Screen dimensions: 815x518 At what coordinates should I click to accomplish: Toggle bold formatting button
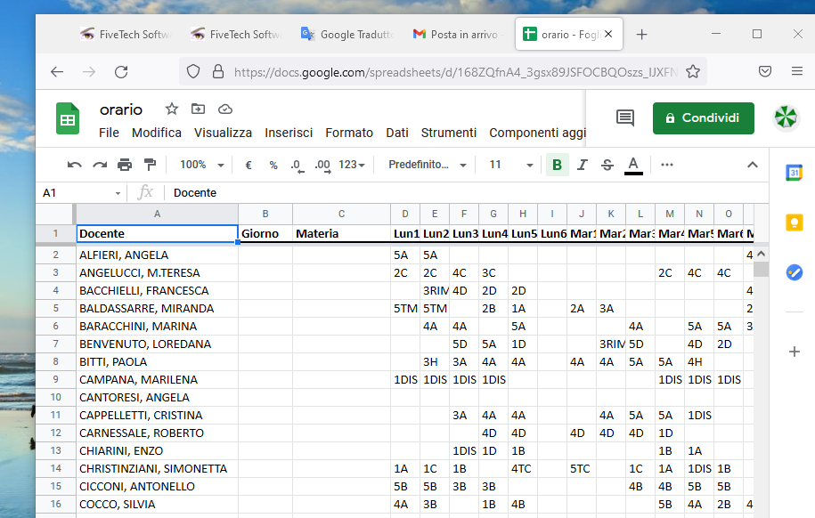[x=558, y=166]
